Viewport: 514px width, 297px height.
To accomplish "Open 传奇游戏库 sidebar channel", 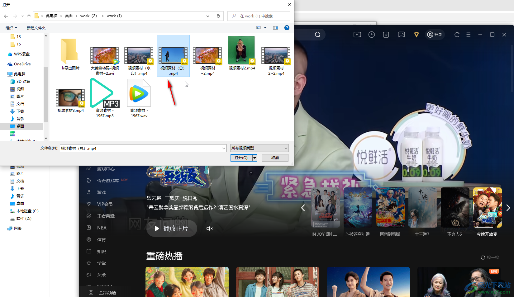I will [x=107, y=181].
